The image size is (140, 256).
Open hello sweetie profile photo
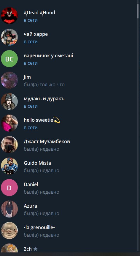pos(9,123)
